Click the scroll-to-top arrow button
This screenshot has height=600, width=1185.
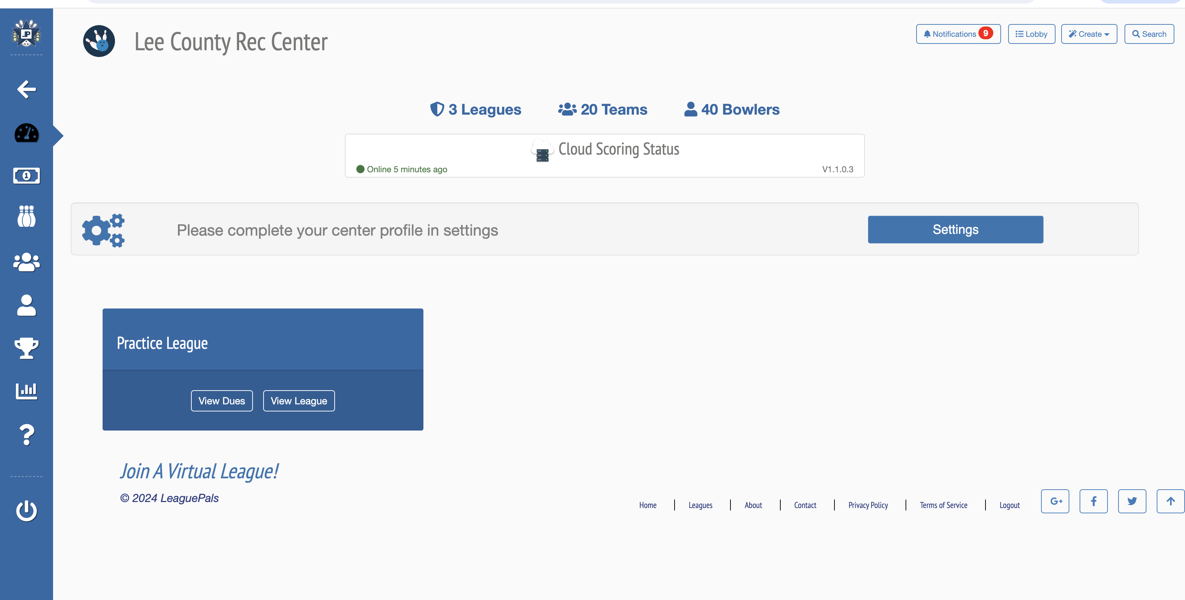point(1170,501)
